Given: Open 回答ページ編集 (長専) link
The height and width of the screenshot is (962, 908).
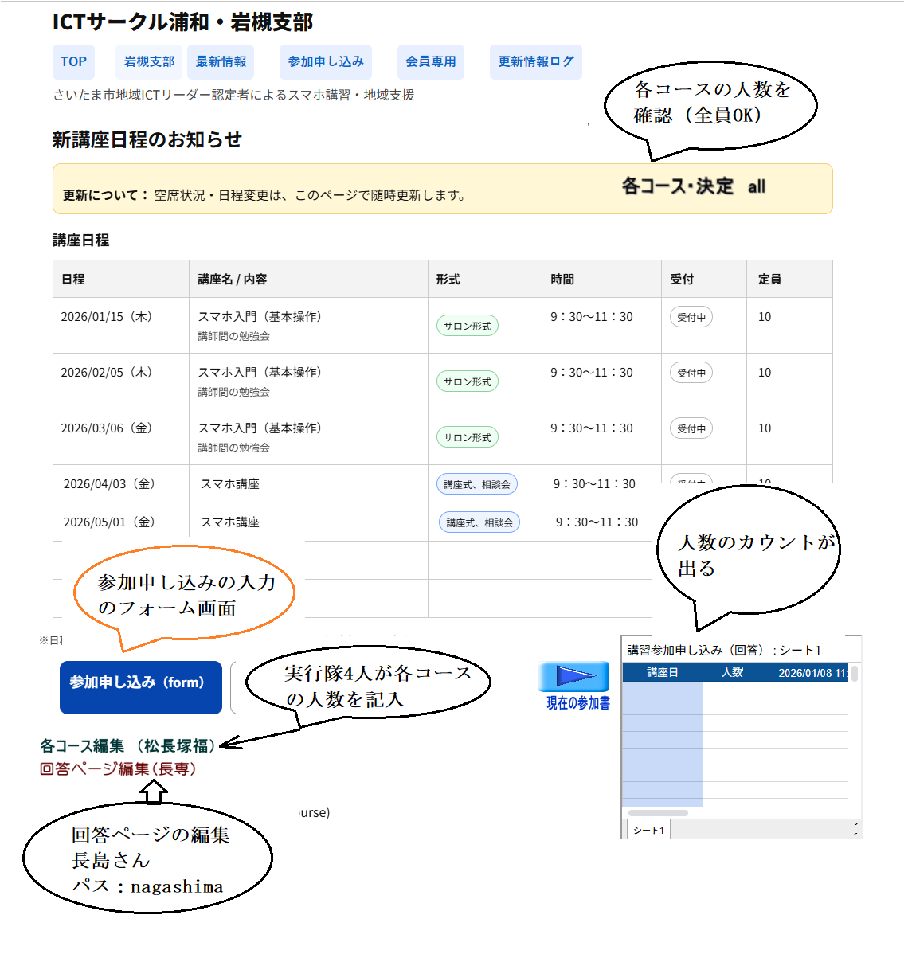Looking at the screenshot, I should (118, 769).
